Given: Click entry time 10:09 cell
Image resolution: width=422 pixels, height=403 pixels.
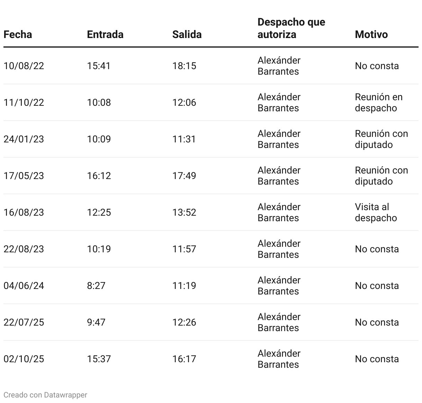Looking at the screenshot, I should pyautogui.click(x=99, y=139).
